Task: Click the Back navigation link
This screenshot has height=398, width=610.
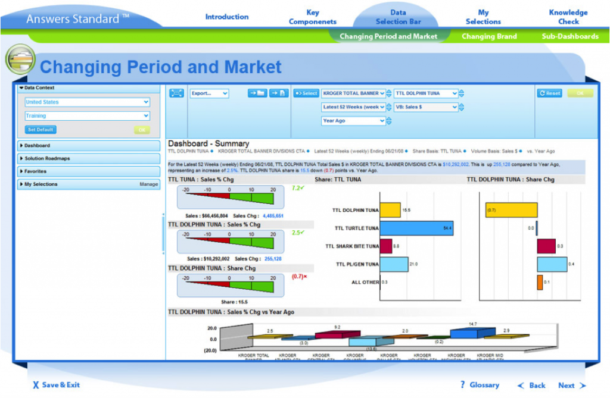Action: (x=531, y=385)
